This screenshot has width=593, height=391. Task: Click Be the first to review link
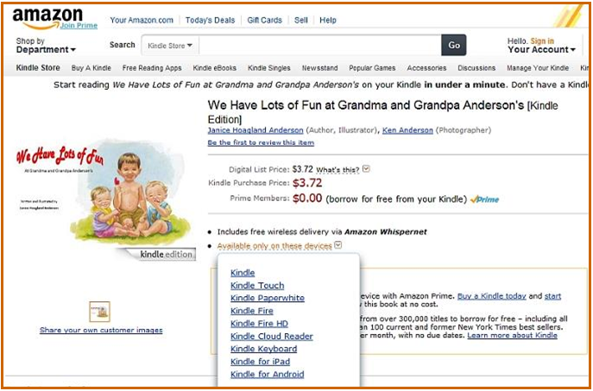point(261,142)
